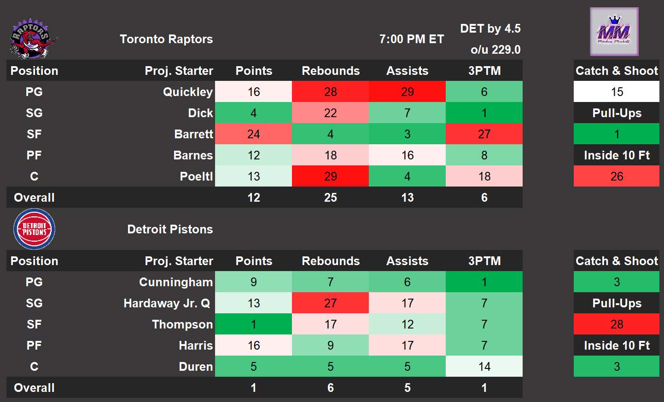The image size is (664, 402).
Task: Click the Detroit Pistons team logo
Action: [x=34, y=229]
